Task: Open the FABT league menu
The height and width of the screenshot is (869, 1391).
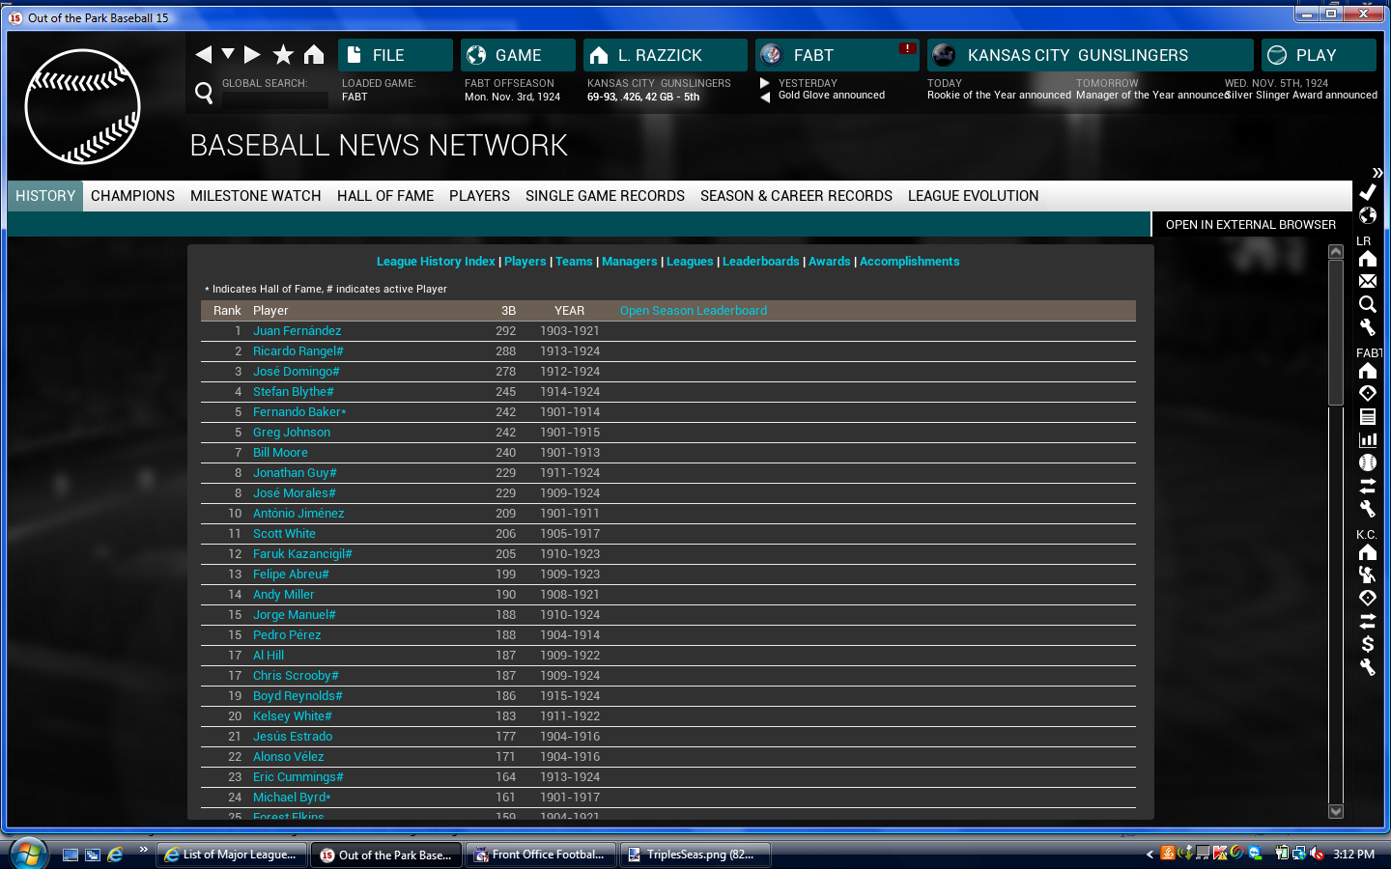Action: [837, 55]
